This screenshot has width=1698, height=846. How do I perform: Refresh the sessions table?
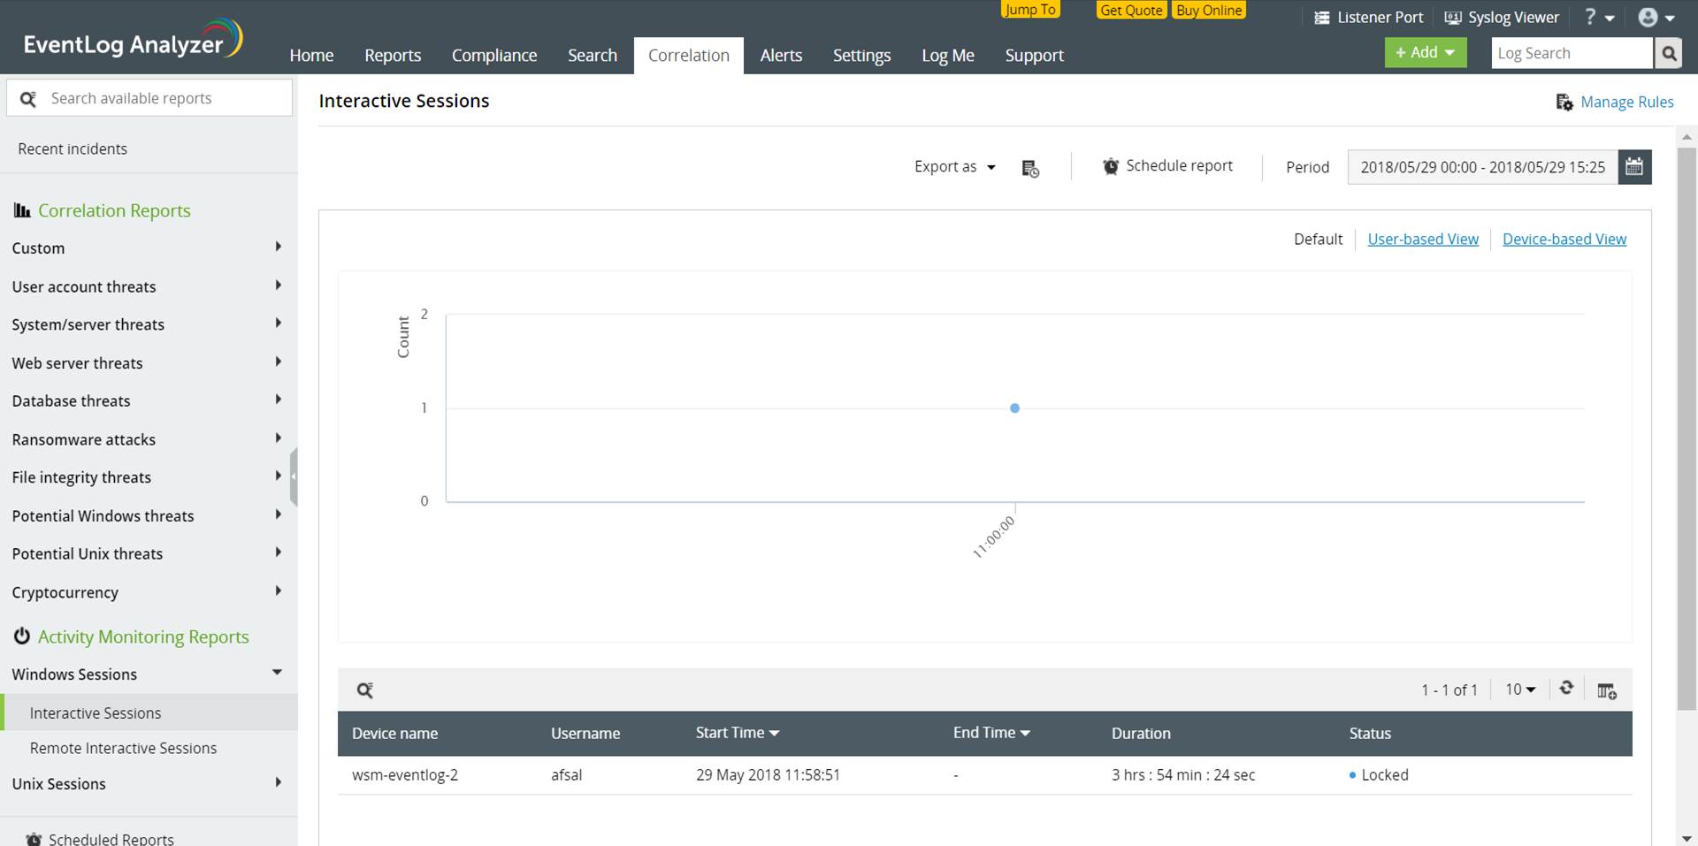click(x=1566, y=688)
